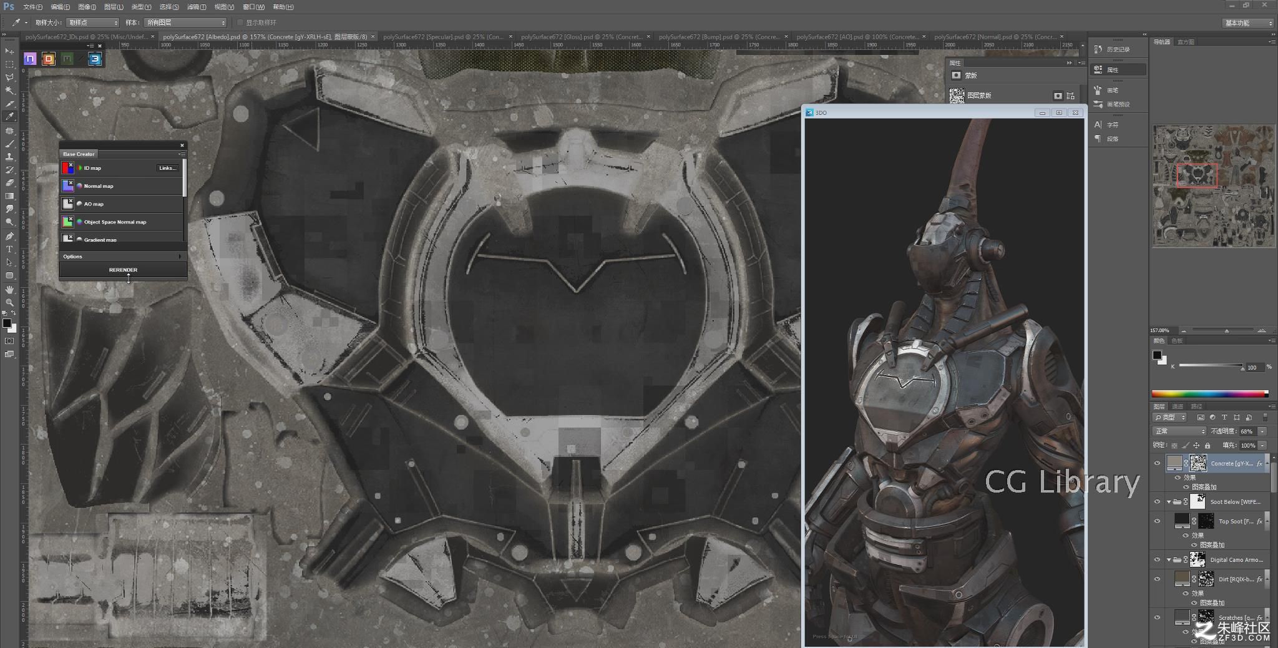
Task: Open the 滤镜 (Filter) menu
Action: point(197,7)
